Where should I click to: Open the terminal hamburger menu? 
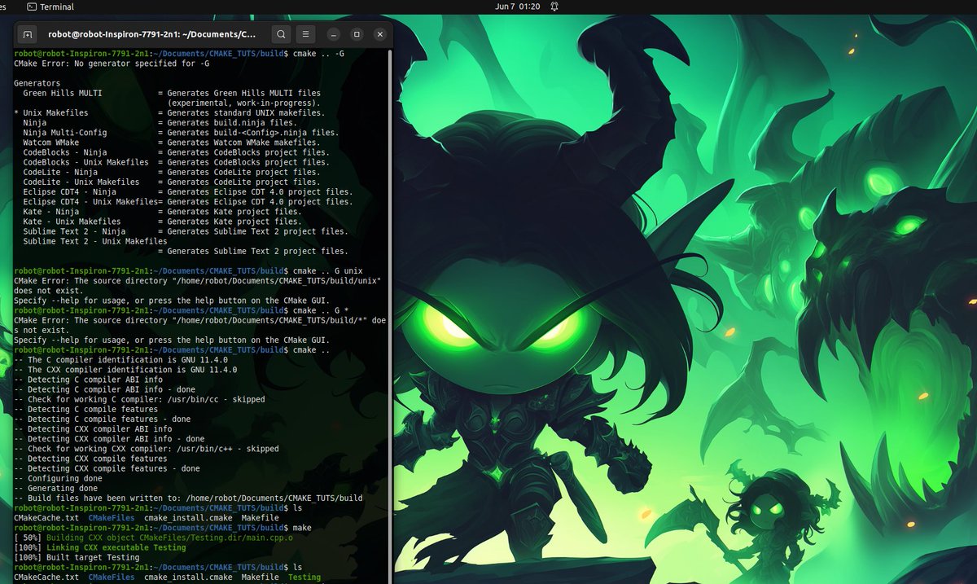[304, 34]
